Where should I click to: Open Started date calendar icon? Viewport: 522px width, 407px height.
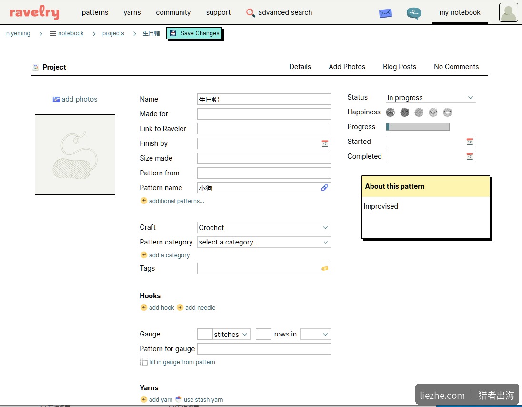(x=470, y=142)
